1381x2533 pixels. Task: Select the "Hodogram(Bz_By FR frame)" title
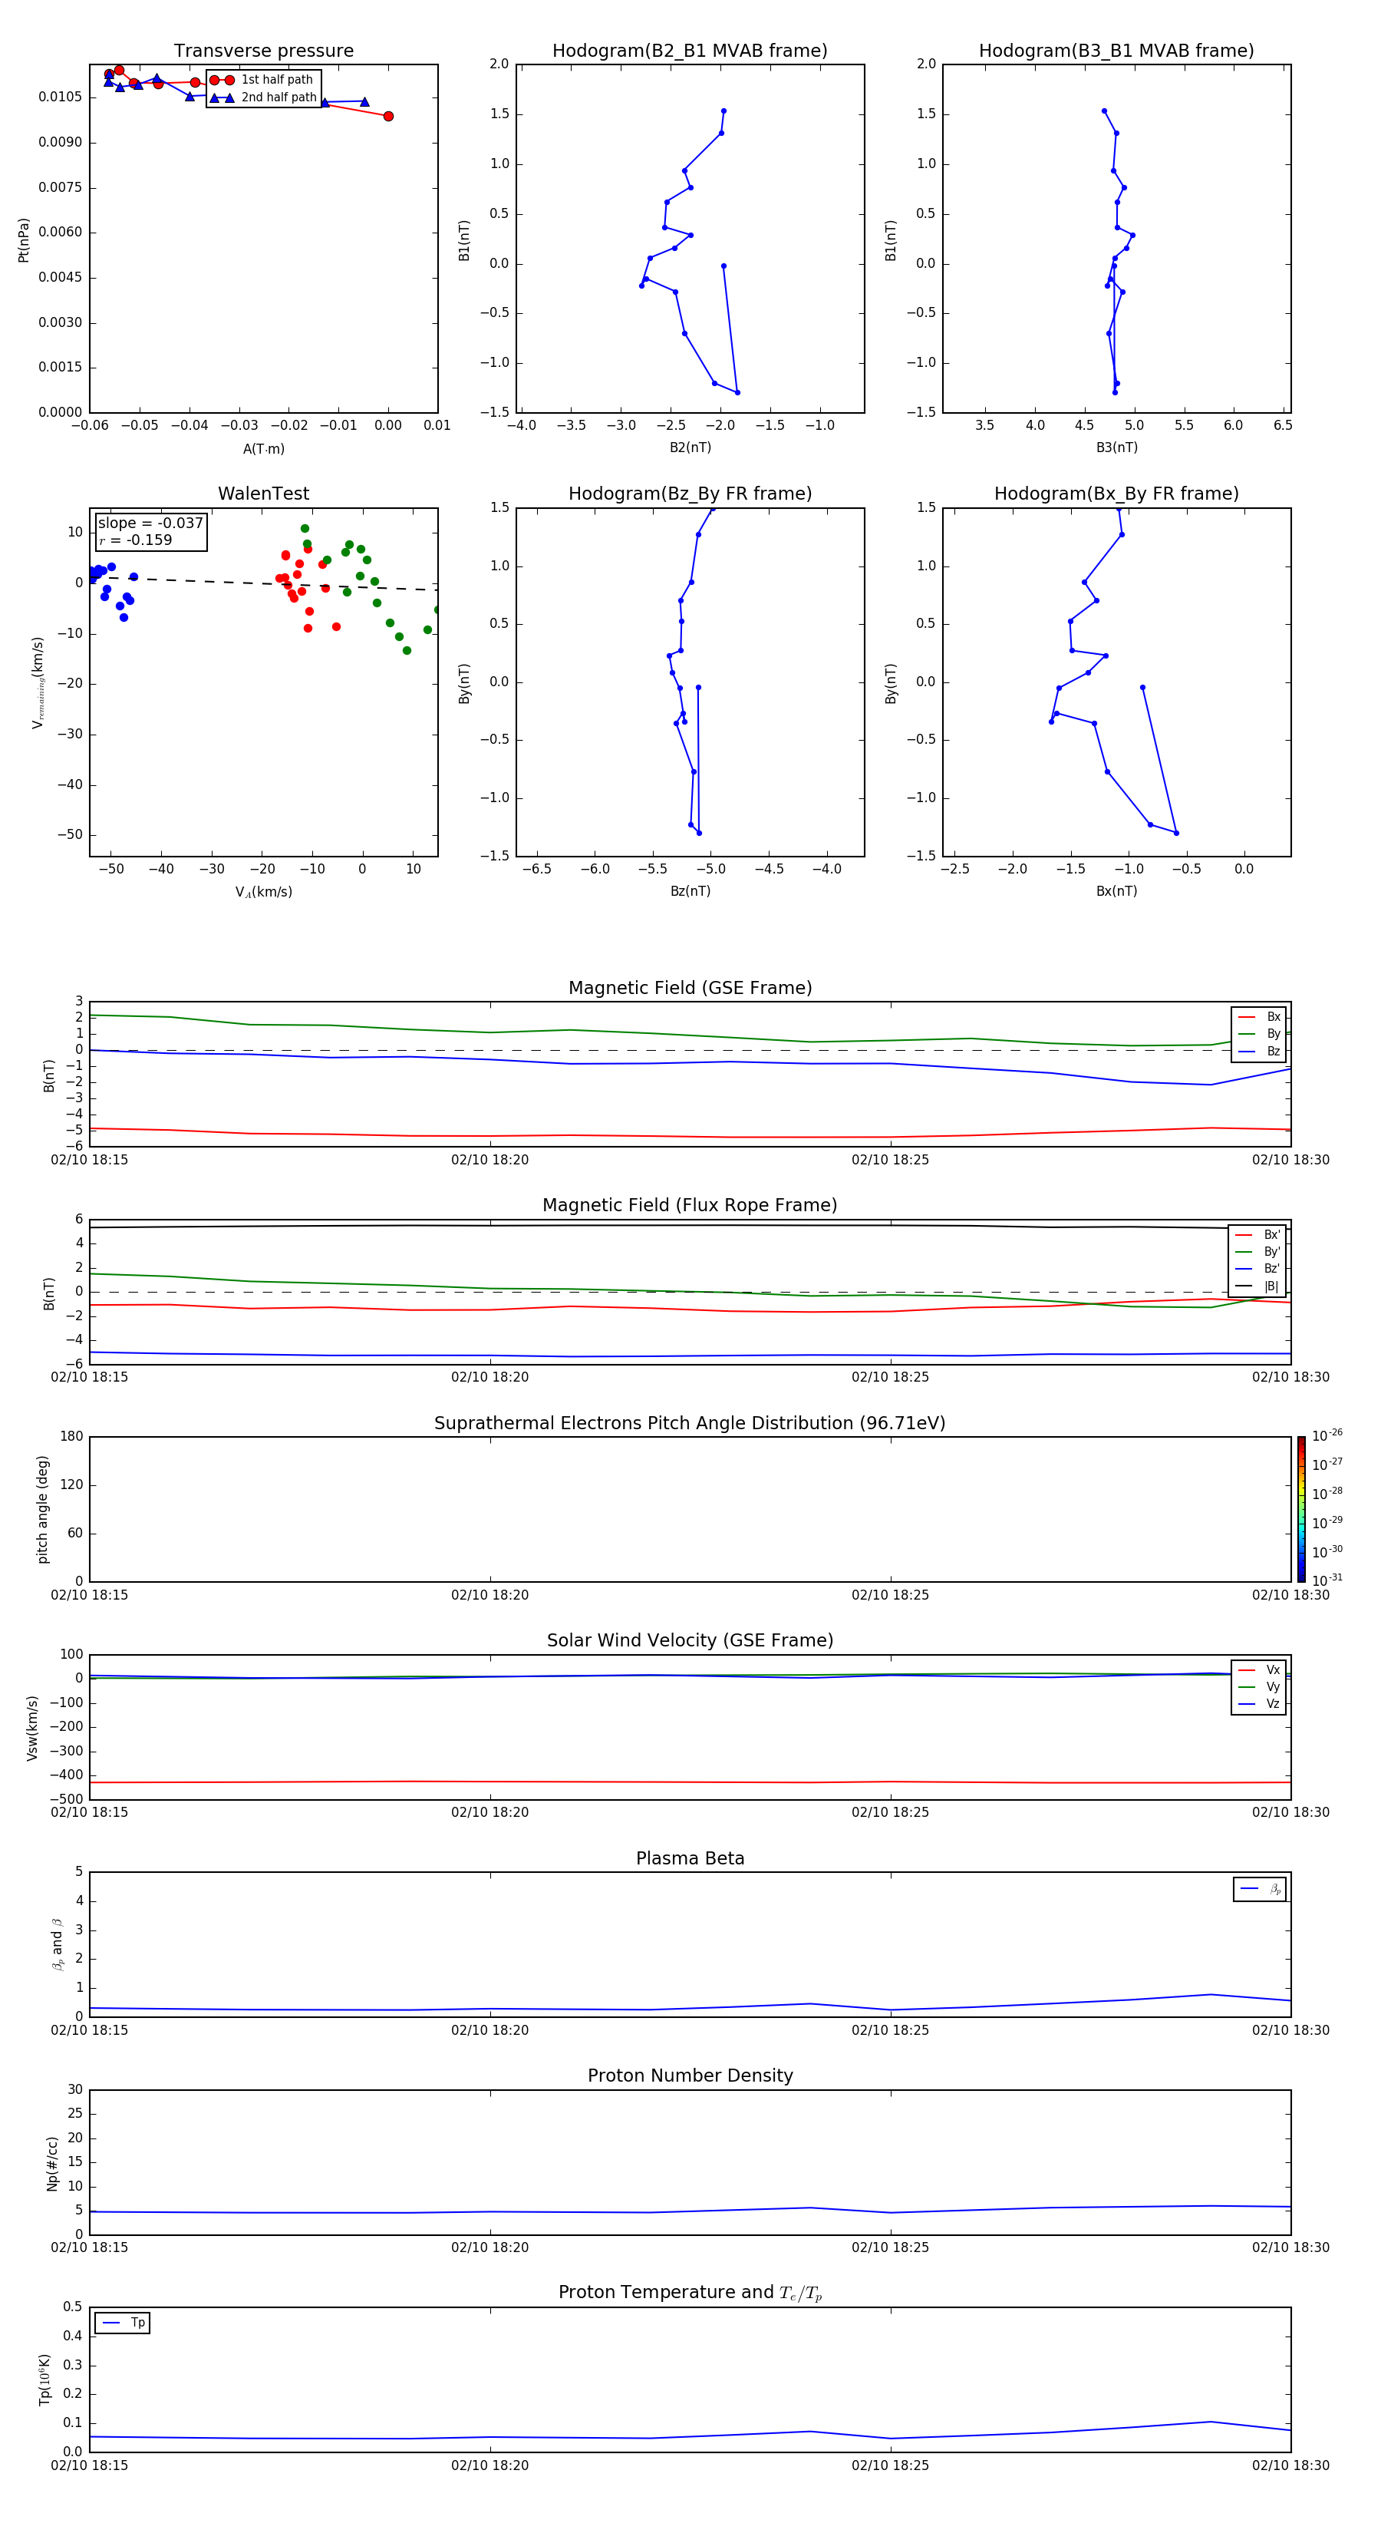[690, 494]
